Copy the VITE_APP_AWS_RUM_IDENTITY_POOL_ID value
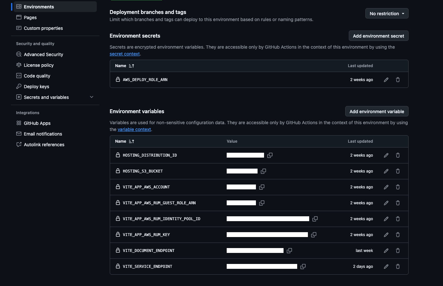Screen dimensions: 443x286 (315, 219)
